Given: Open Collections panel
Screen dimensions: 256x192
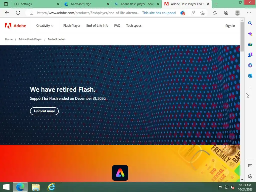Looking at the screenshot, I should (226, 13).
